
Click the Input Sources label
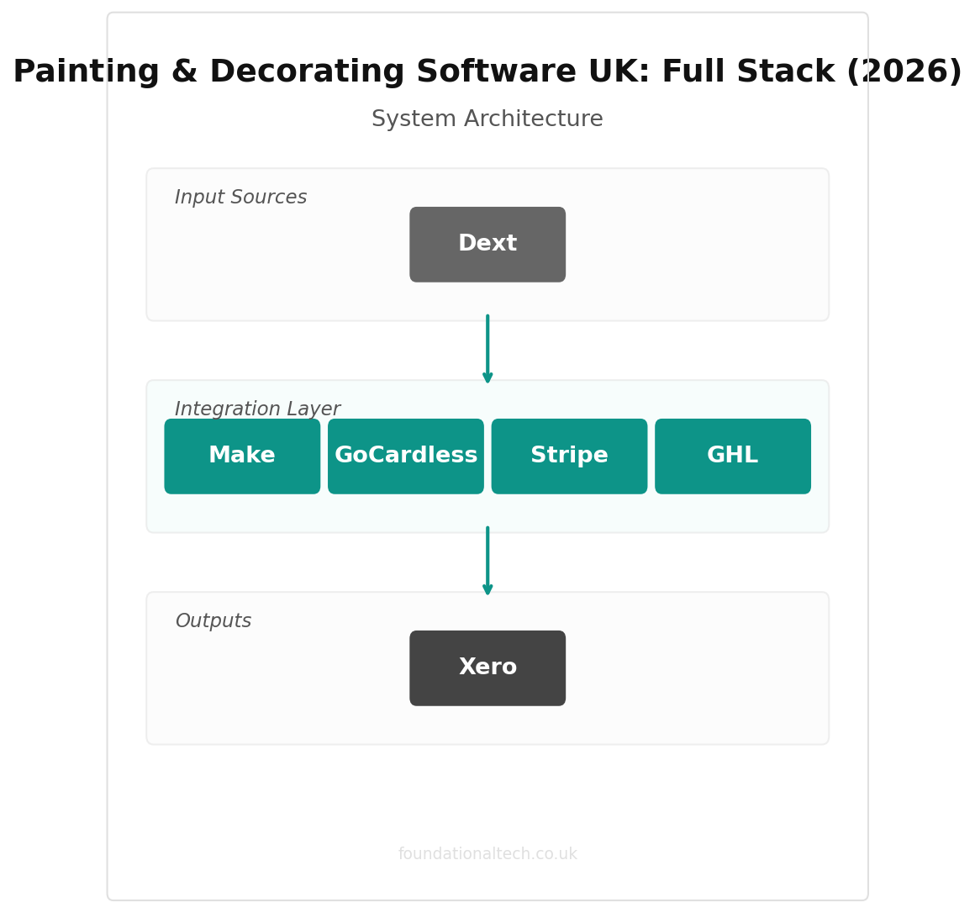[x=240, y=198]
